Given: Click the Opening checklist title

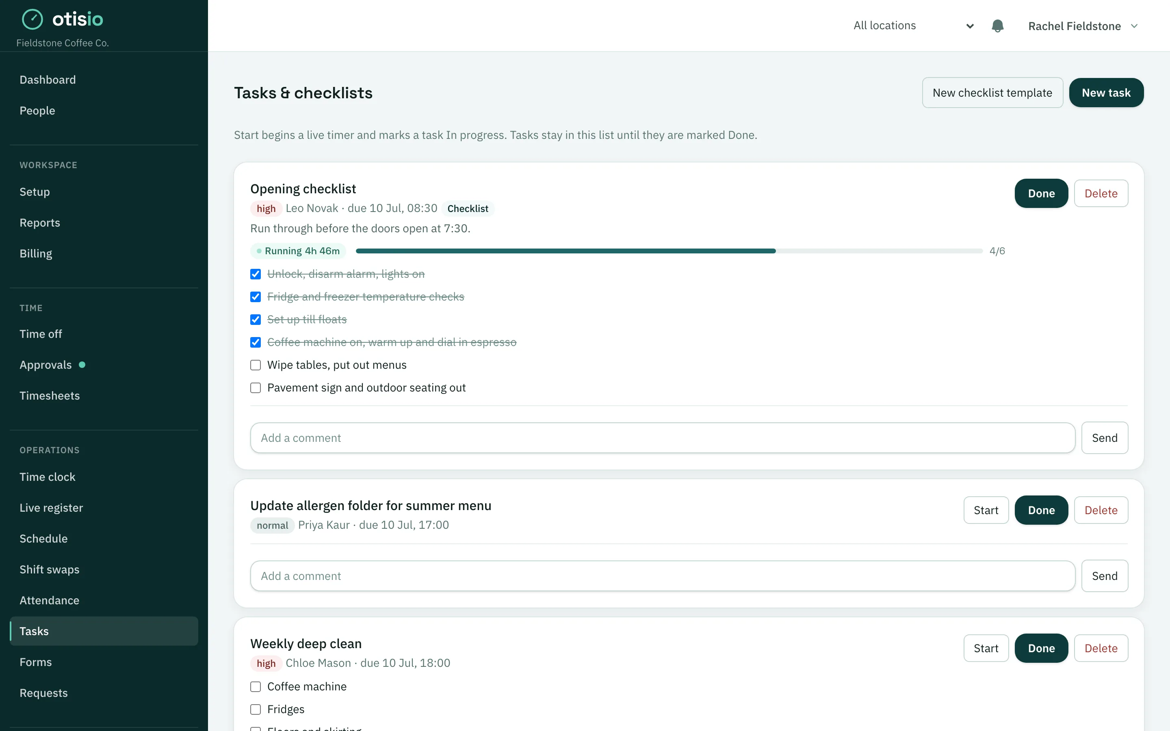Looking at the screenshot, I should point(303,188).
